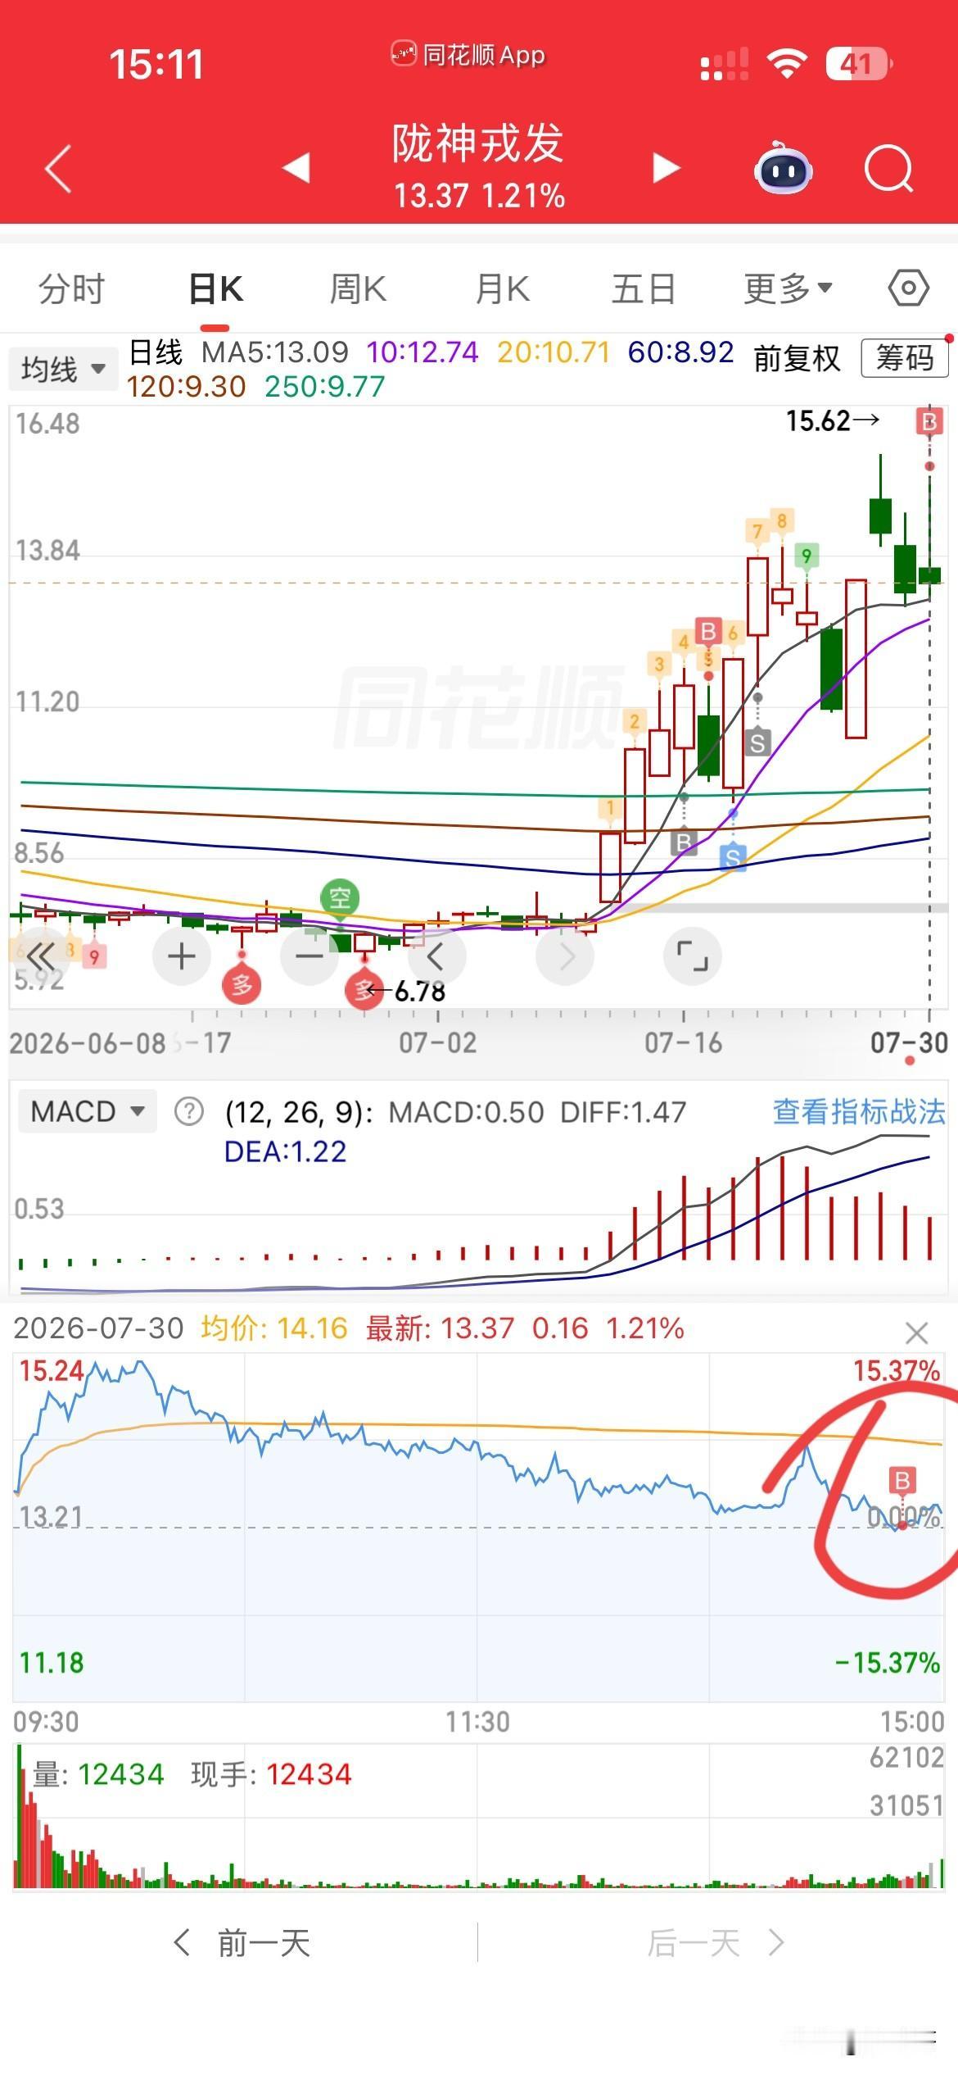
Task: Move chart cursor right one candle
Action: pyautogui.click(x=565, y=956)
